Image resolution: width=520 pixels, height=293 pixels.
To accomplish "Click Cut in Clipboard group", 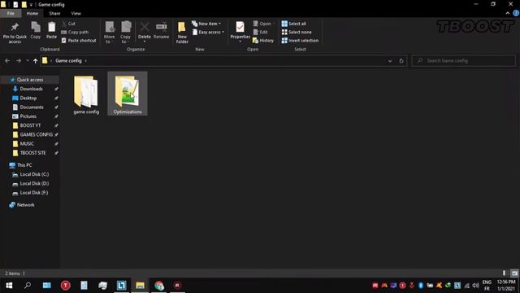I will (x=69, y=24).
